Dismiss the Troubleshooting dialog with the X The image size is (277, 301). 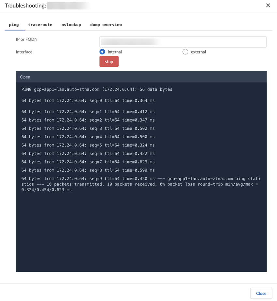click(268, 5)
